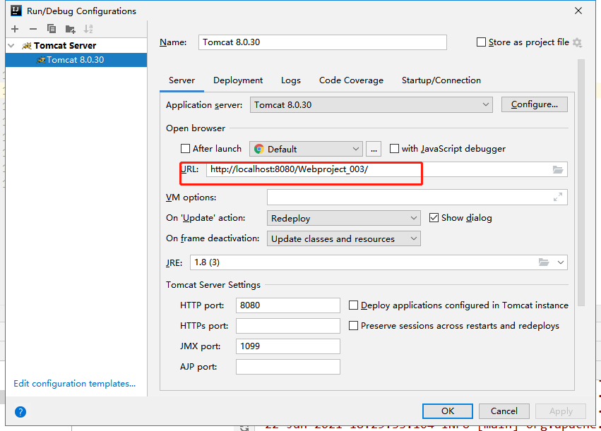Open the help question mark
Screen dimensions: 601x431
[20, 412]
